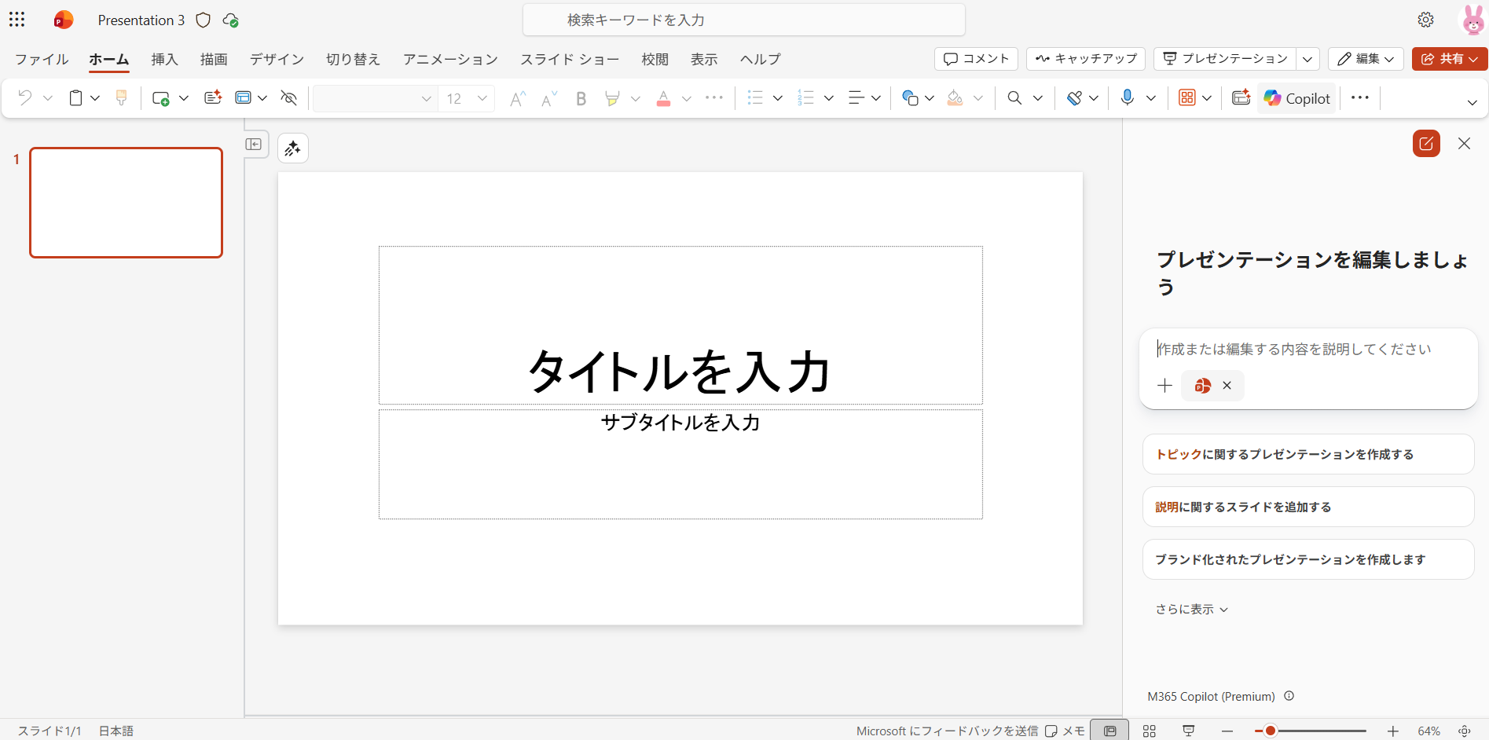1489x740 pixels.
Task: Open the 編集 mode dropdown
Action: click(x=1366, y=59)
